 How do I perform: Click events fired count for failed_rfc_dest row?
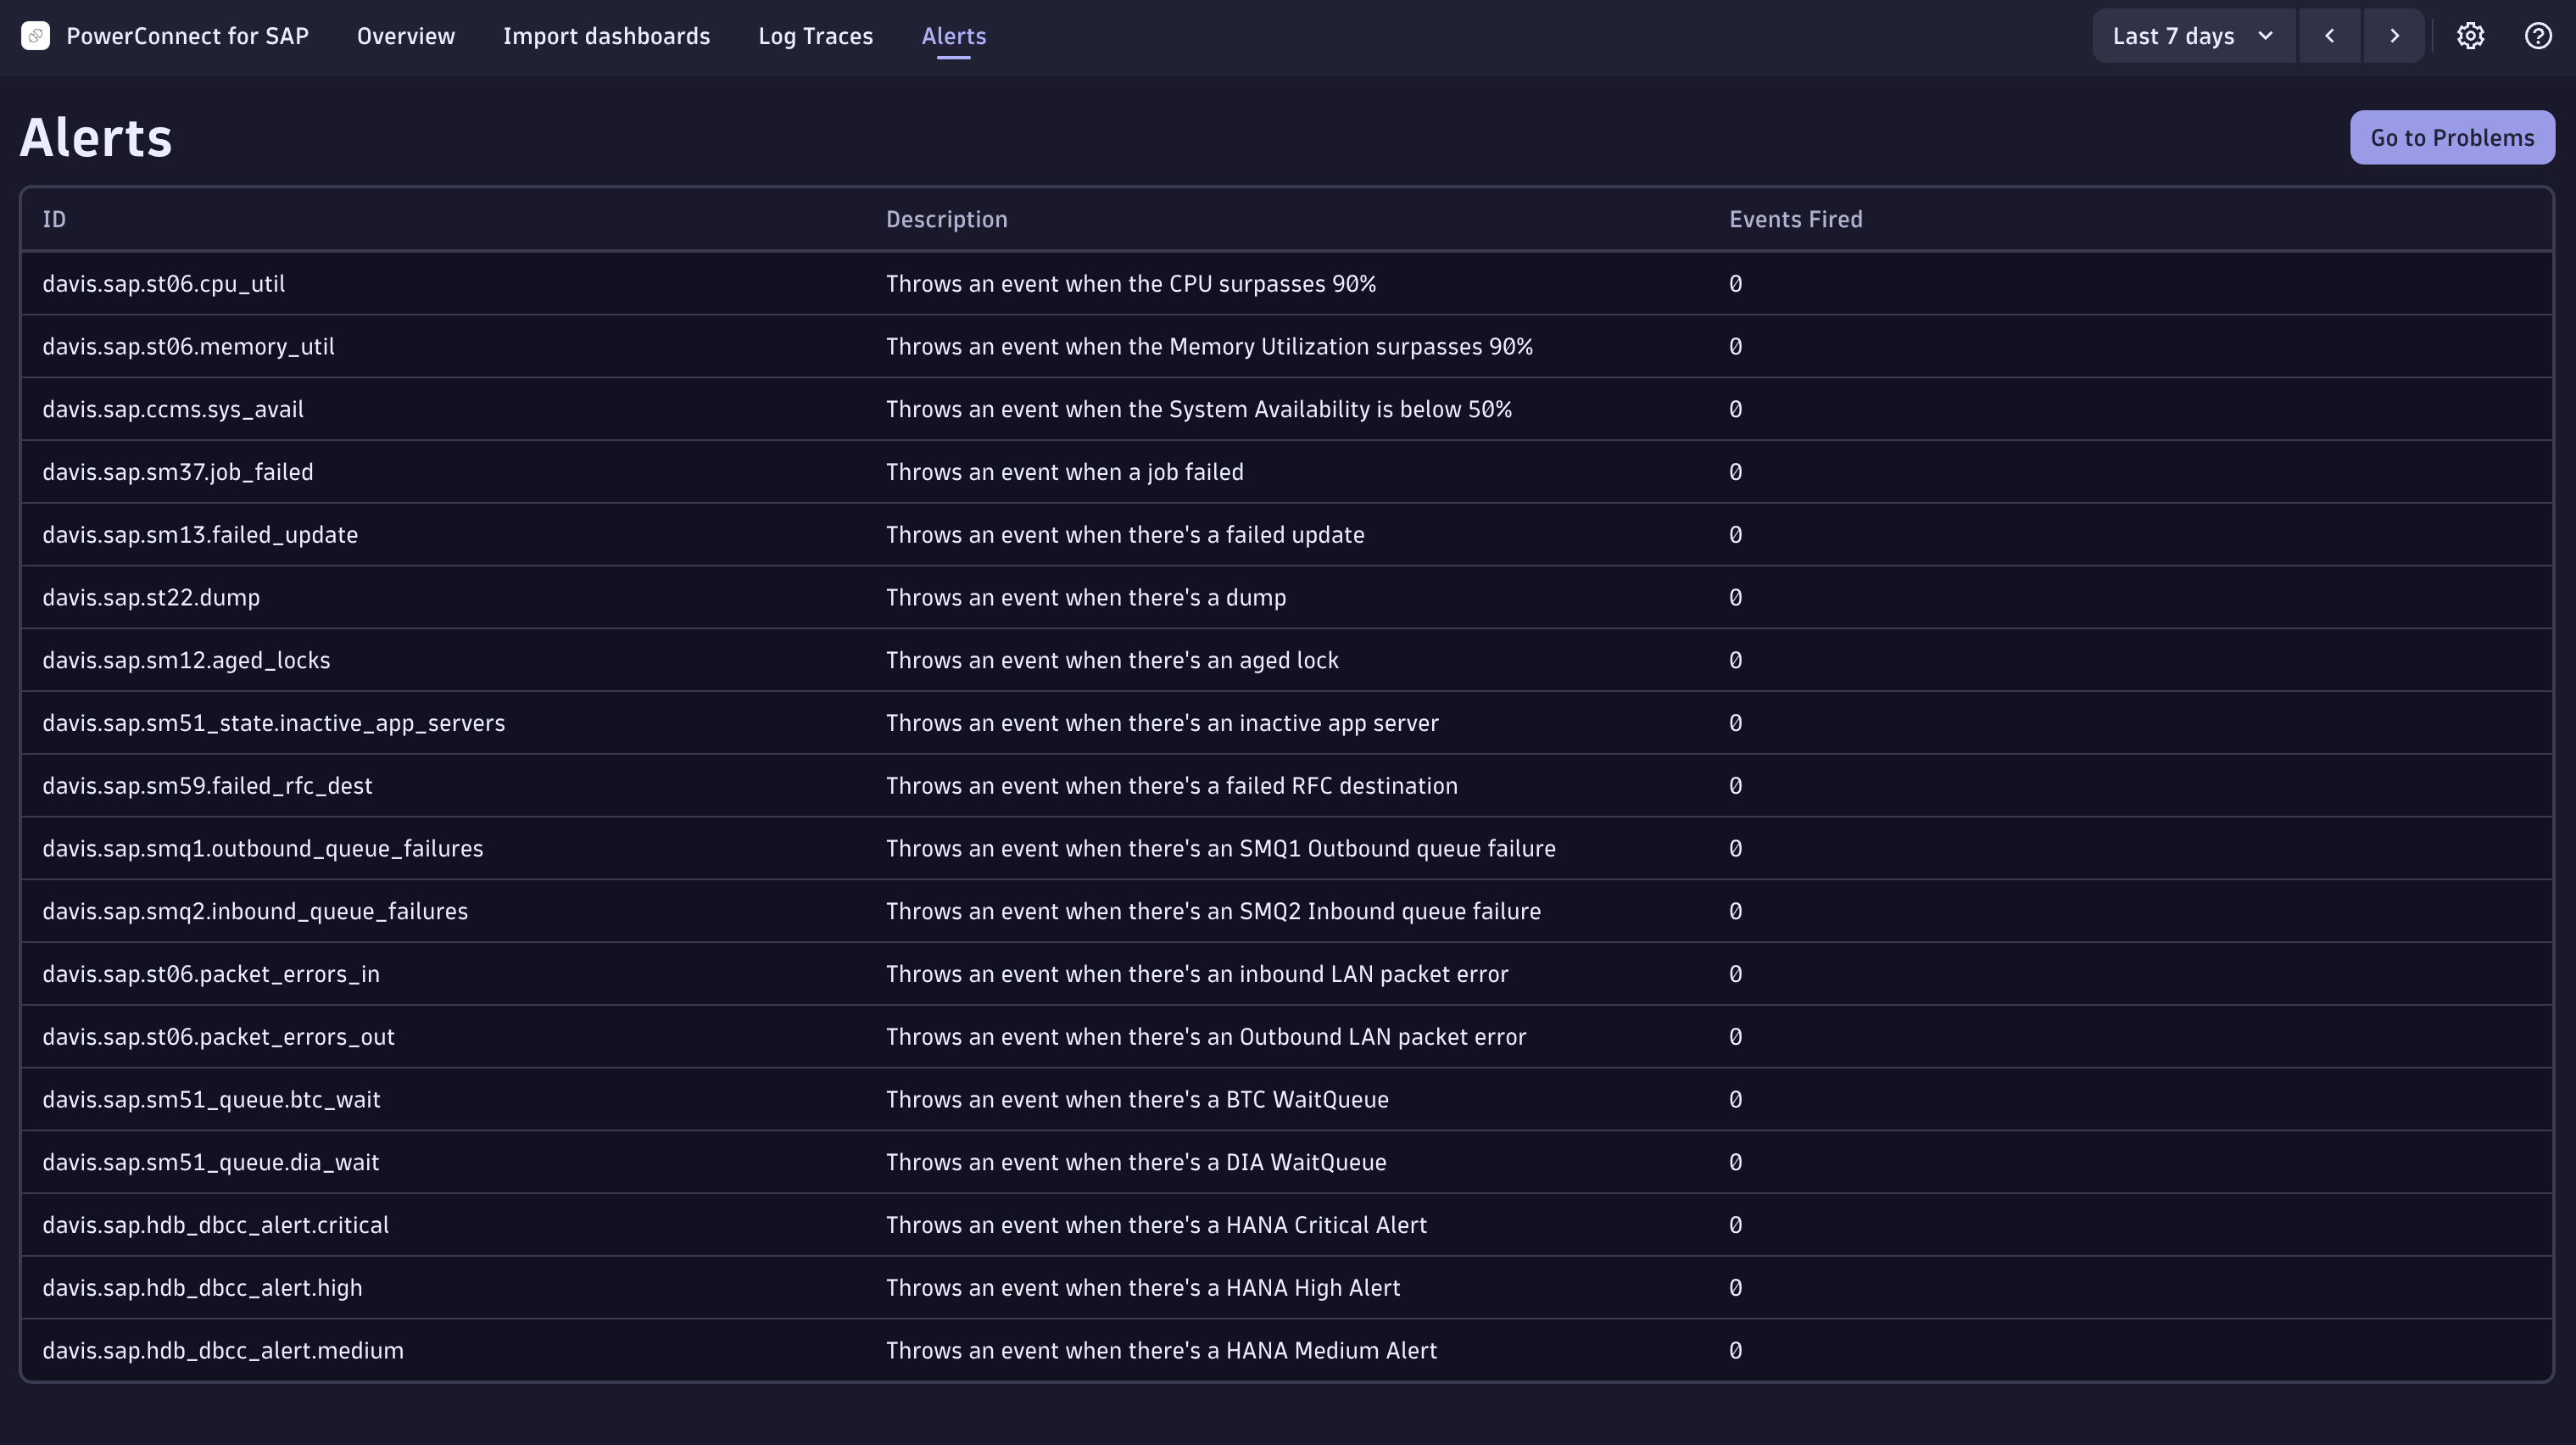point(1735,786)
